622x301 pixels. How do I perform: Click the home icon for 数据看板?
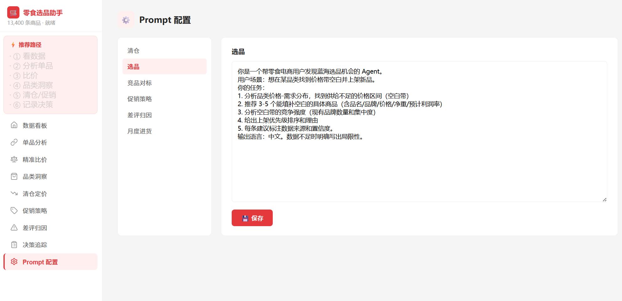14,125
